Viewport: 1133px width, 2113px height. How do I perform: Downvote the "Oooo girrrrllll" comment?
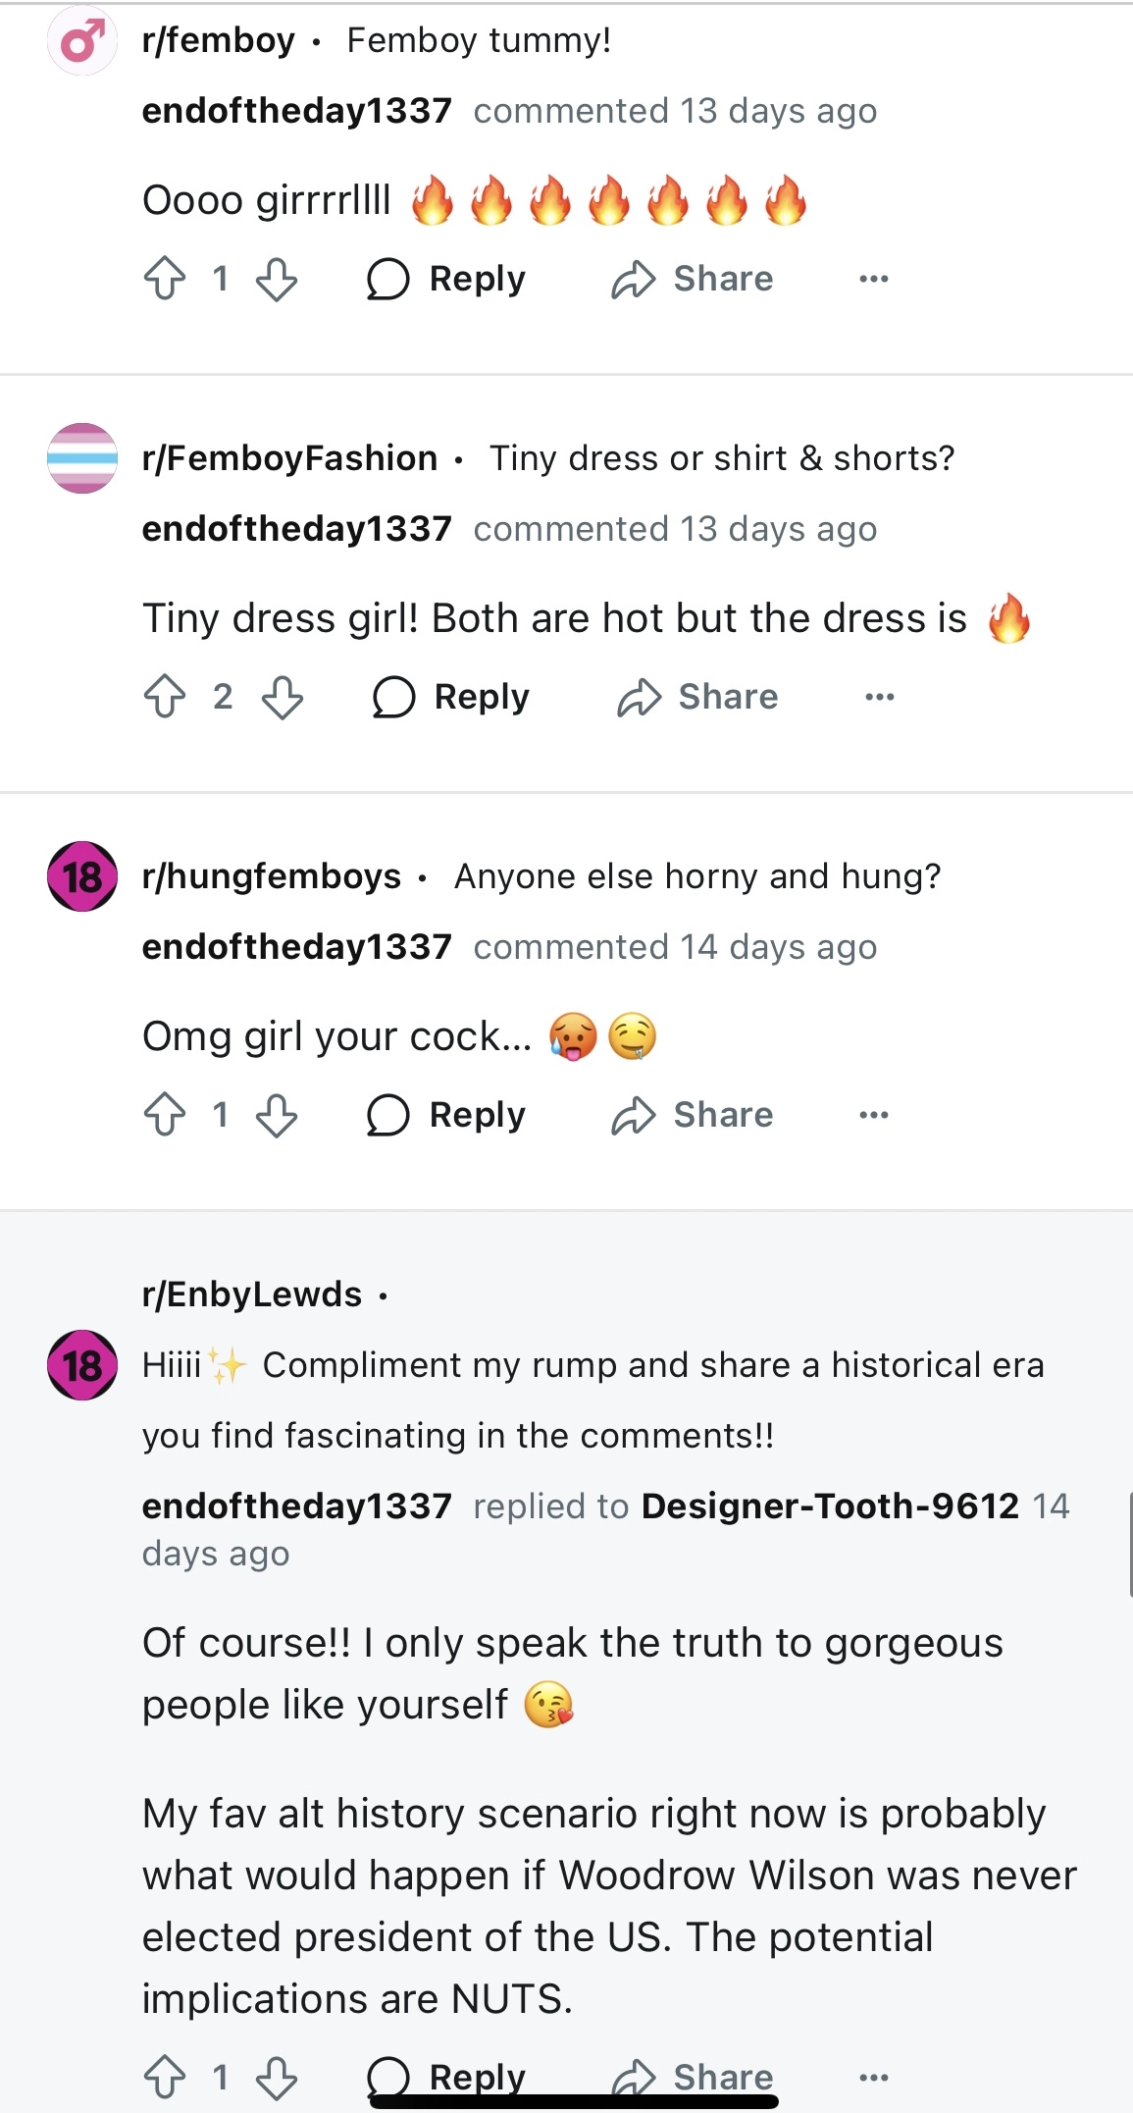pos(277,279)
